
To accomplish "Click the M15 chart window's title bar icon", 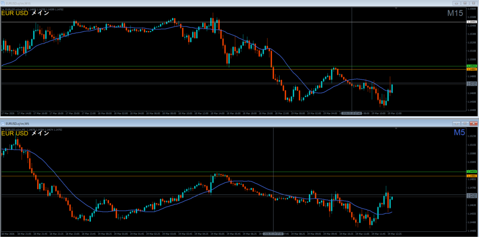I will click(3, 3).
